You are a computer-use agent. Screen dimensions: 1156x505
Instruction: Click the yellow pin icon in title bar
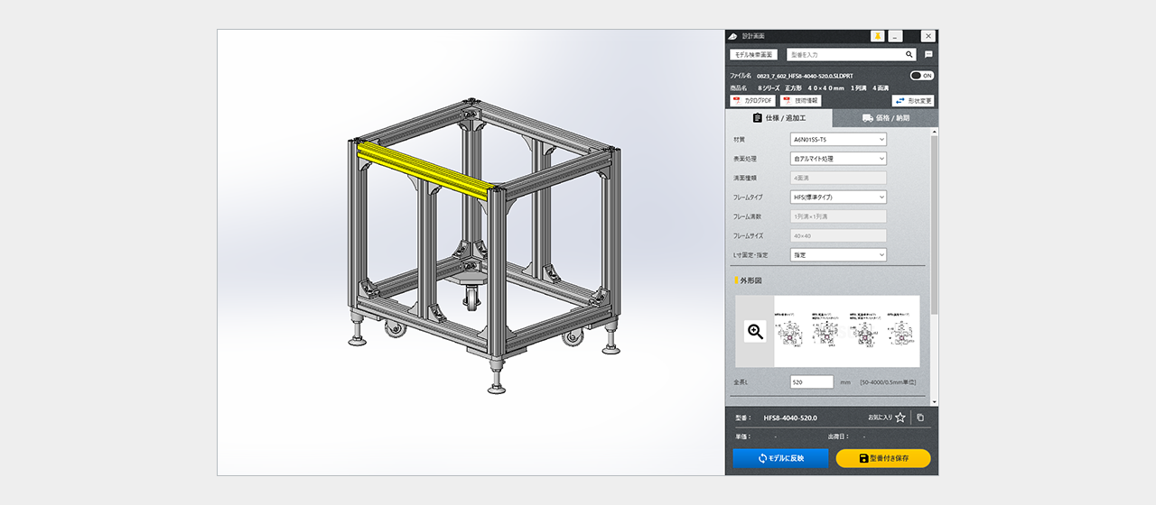[877, 36]
